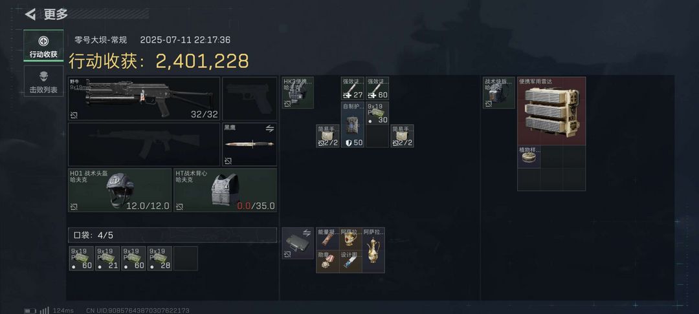Select the 勋章 medal item

327,262
